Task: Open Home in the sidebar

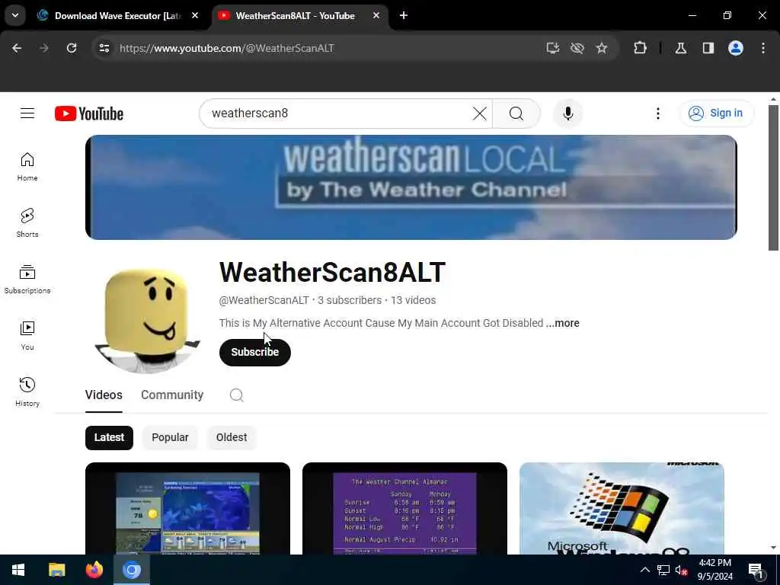Action: (x=27, y=167)
